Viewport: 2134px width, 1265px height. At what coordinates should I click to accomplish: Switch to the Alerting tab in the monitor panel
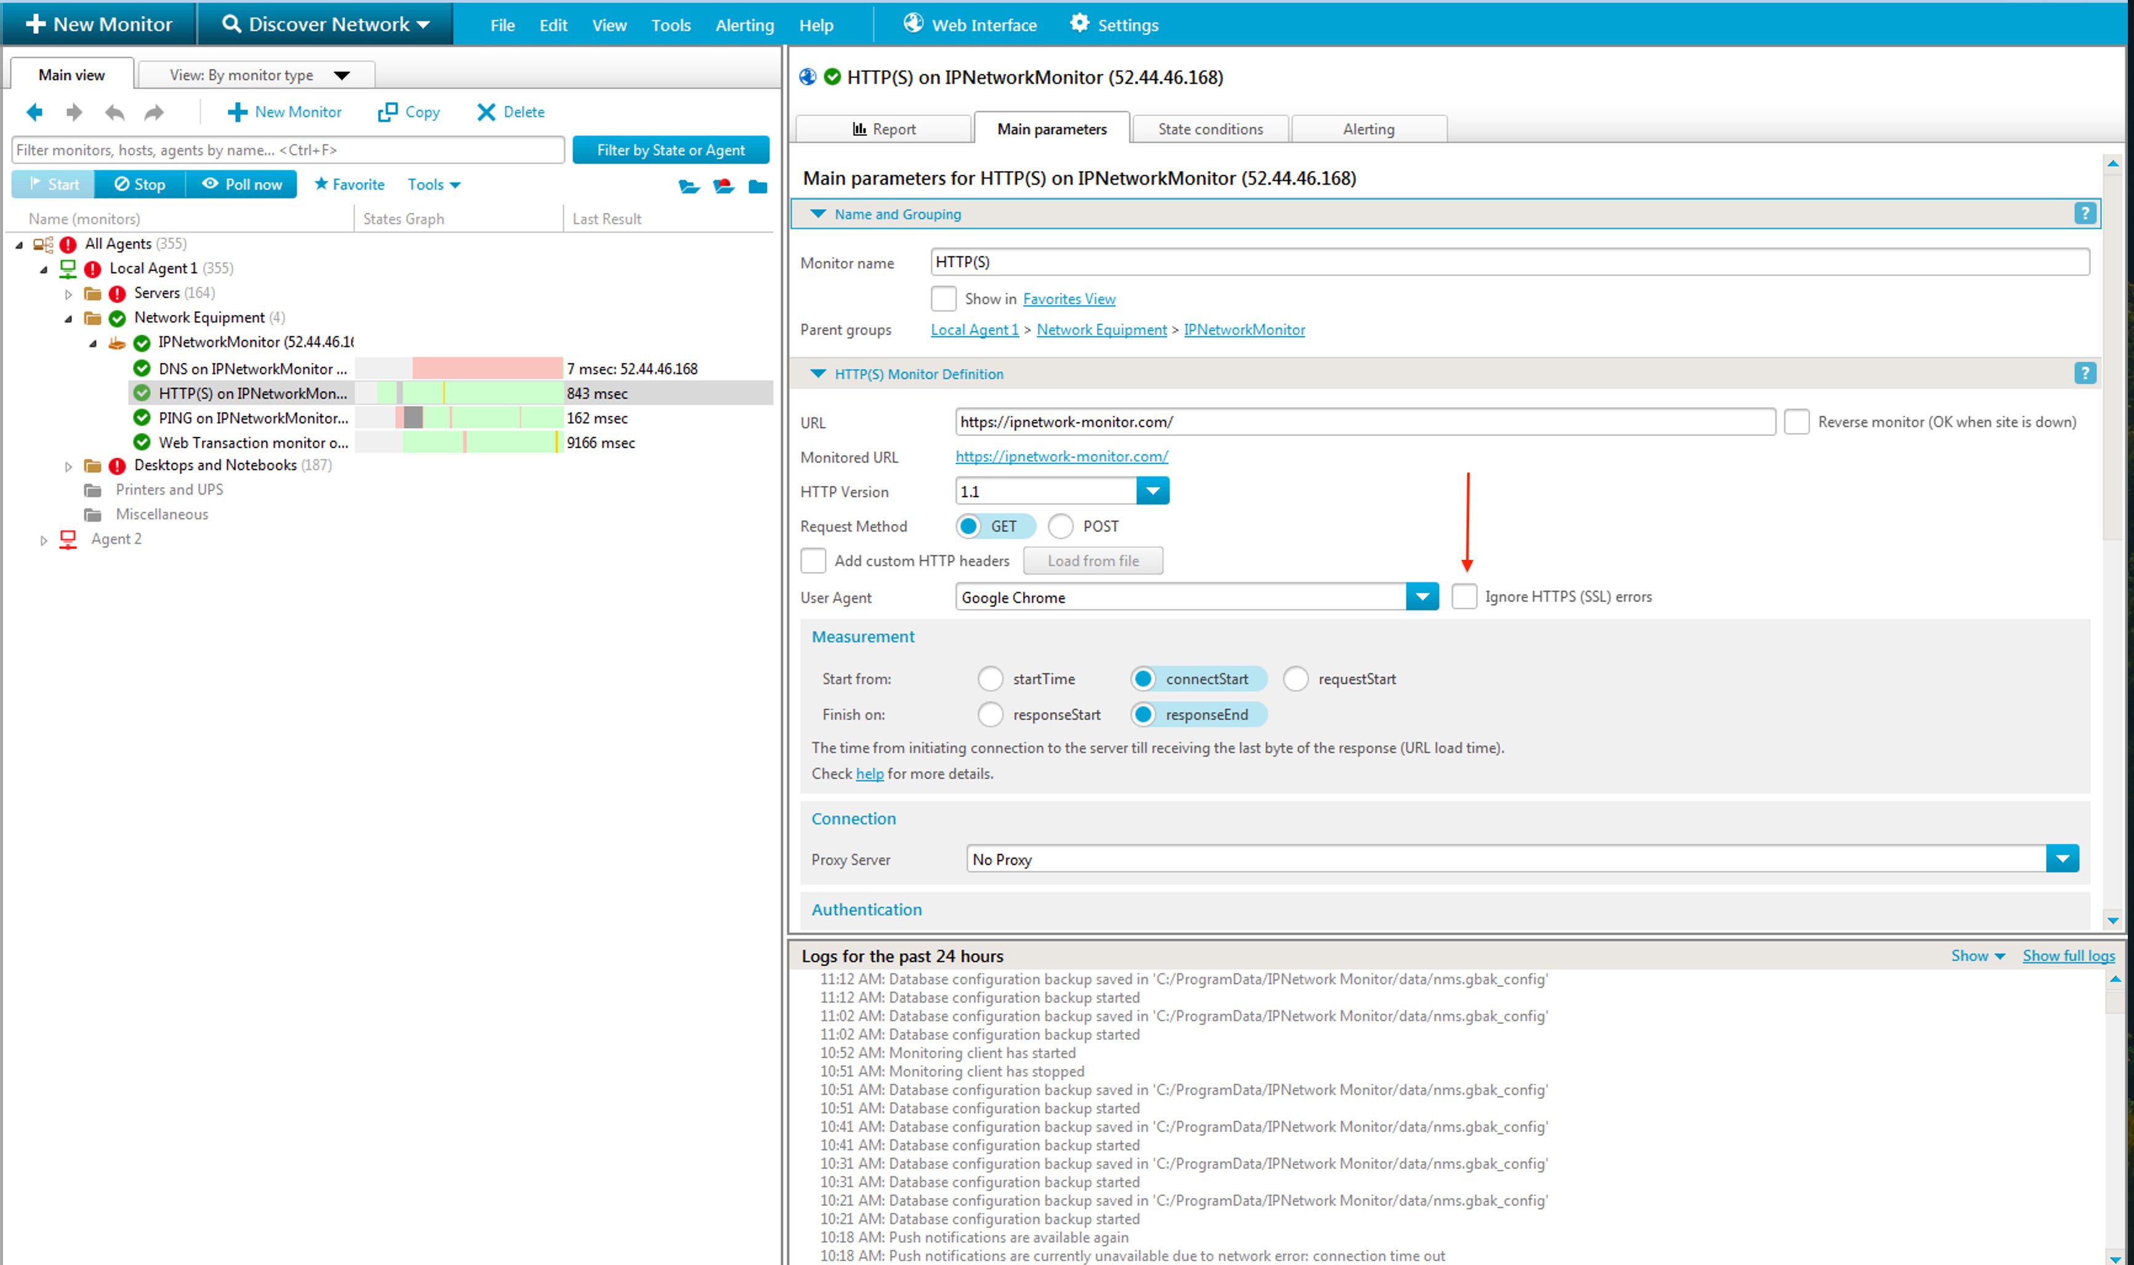click(1368, 129)
